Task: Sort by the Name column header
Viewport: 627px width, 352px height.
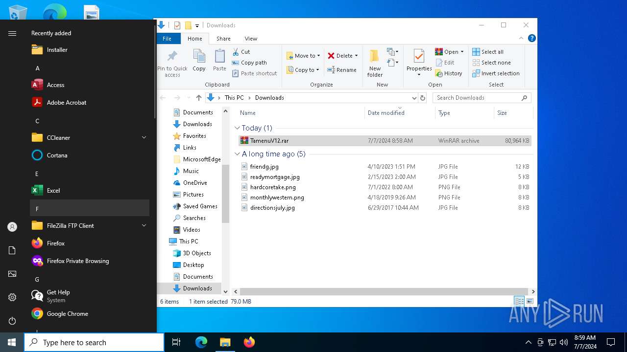Action: pyautogui.click(x=247, y=113)
